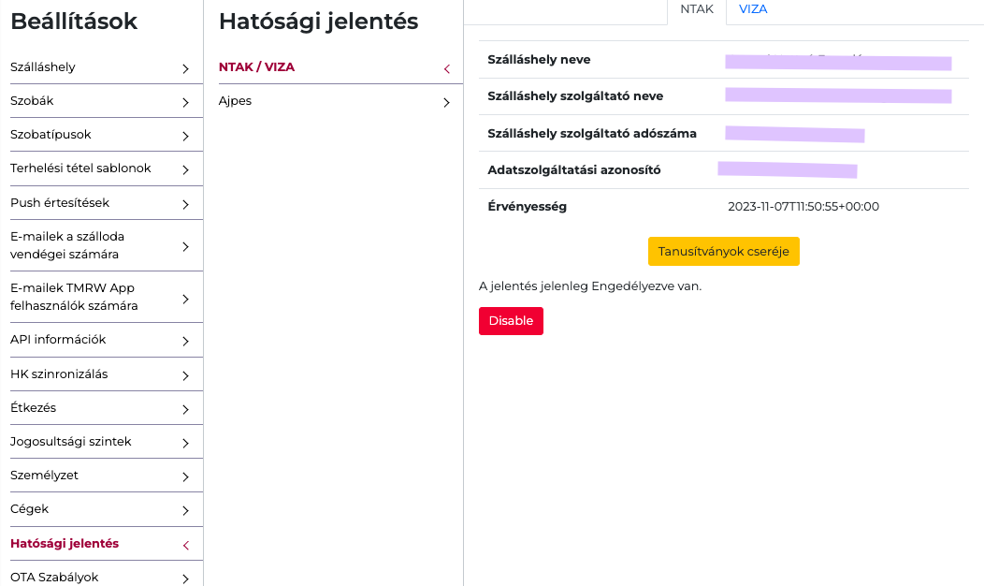984x586 pixels.
Task: Click the arrow beside Push értesítések
Action: pyautogui.click(x=185, y=204)
